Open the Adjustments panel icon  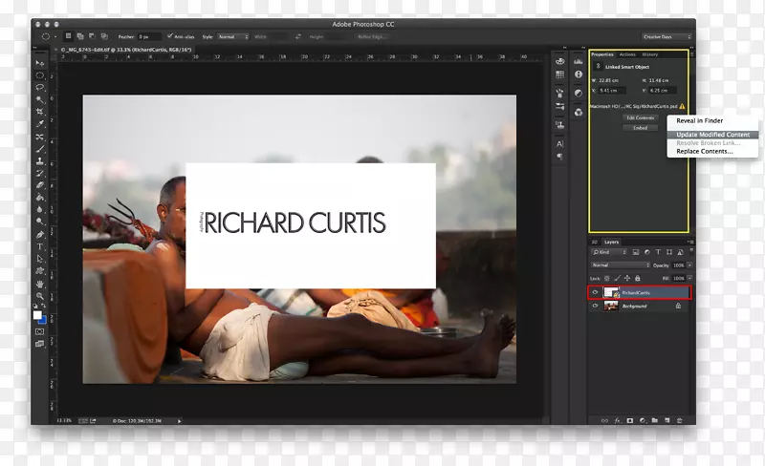click(579, 93)
